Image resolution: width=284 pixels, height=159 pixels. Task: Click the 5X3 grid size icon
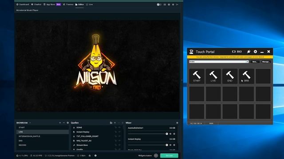point(237,52)
